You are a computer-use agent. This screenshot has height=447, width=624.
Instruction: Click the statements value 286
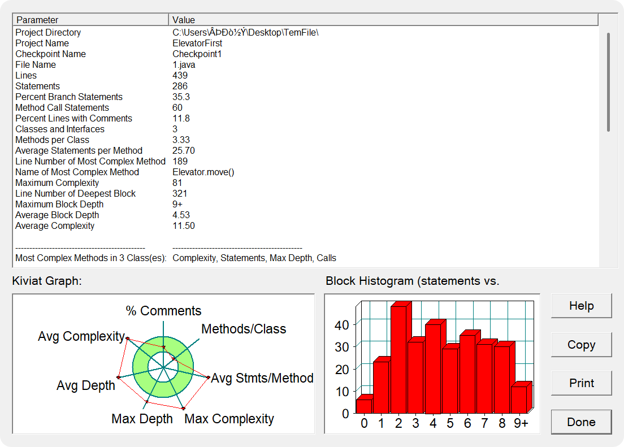(180, 86)
